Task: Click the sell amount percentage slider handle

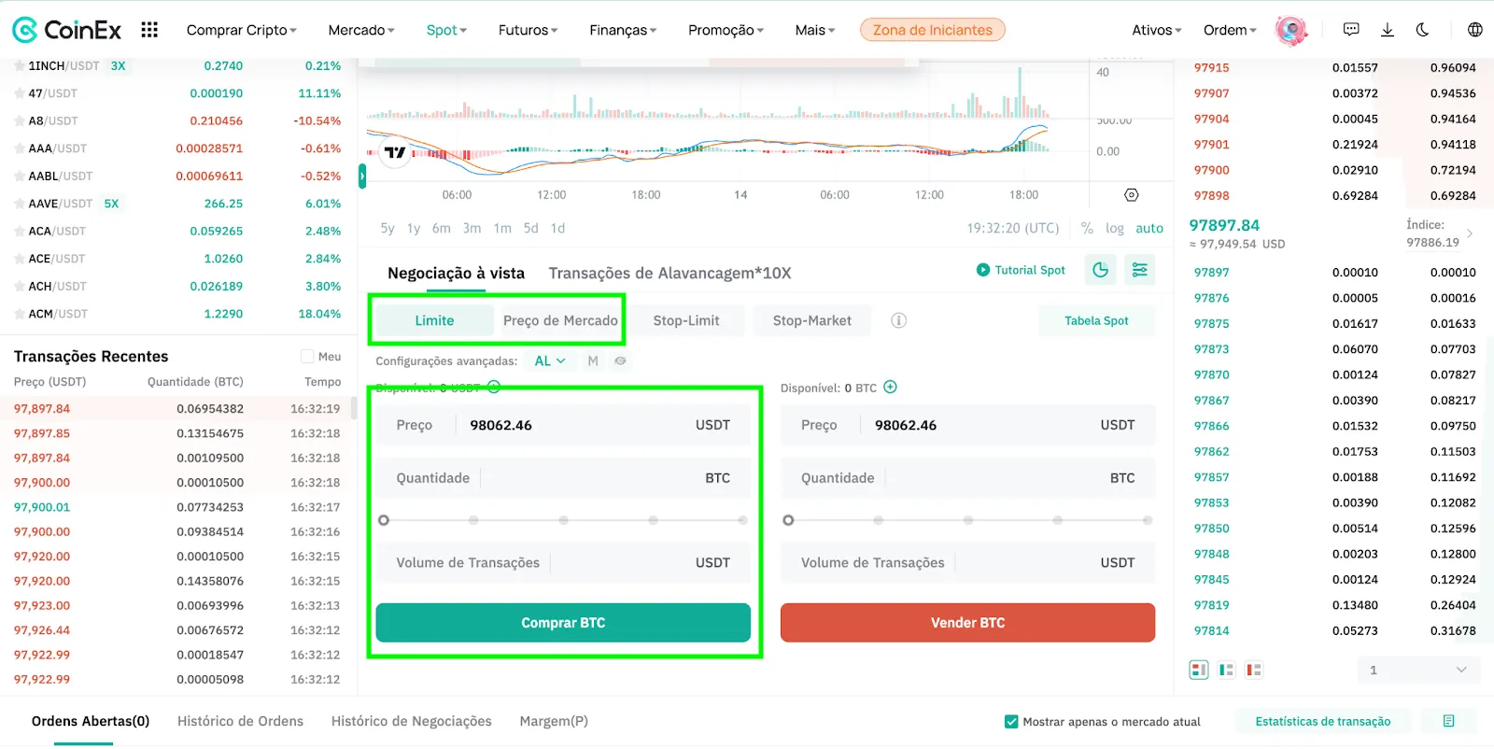Action: (789, 520)
